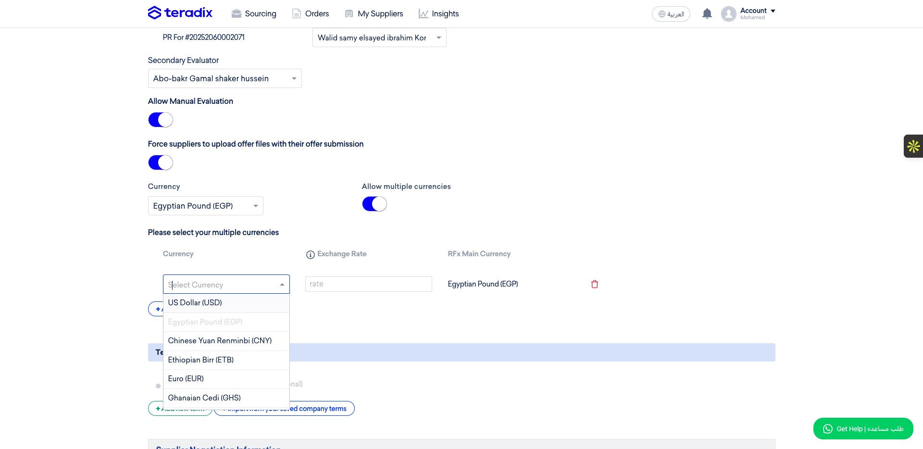Toggle Force suppliers to upload offer files
Viewport: 923px width, 449px height.
click(x=161, y=162)
